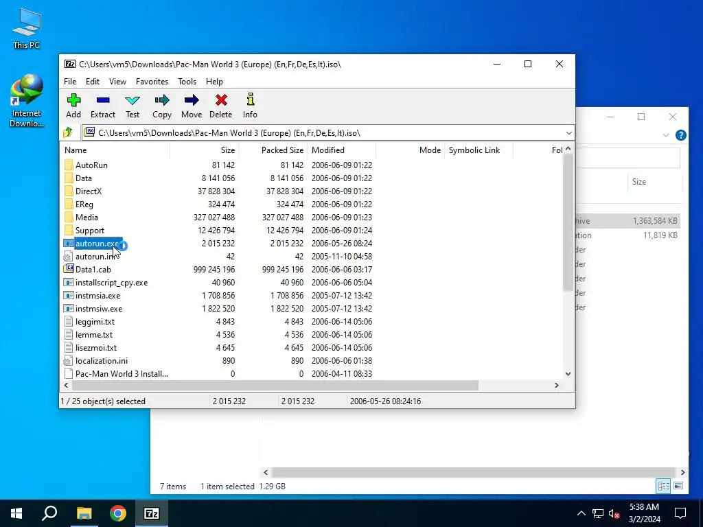Screen dimensions: 703x527
Task: Click the localization.ini file icon
Action: coord(69,360)
